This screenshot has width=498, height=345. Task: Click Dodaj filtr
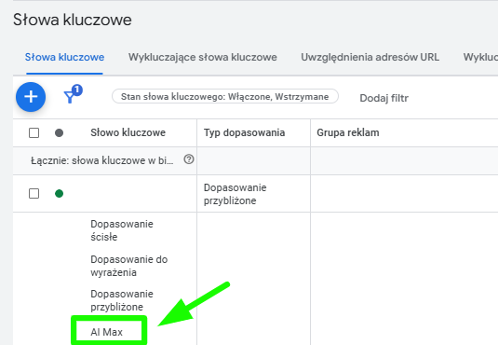pyautogui.click(x=384, y=98)
